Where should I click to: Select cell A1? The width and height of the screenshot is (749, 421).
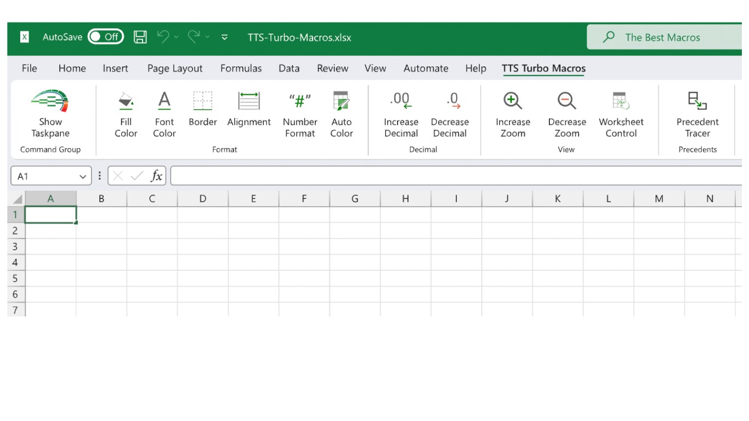51,215
